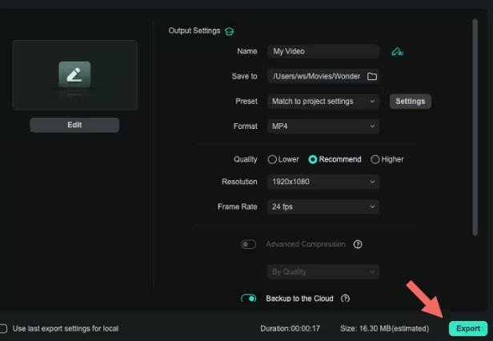Open the 24 fps Frame Rate dropdown
493x341 pixels.
[x=323, y=207]
